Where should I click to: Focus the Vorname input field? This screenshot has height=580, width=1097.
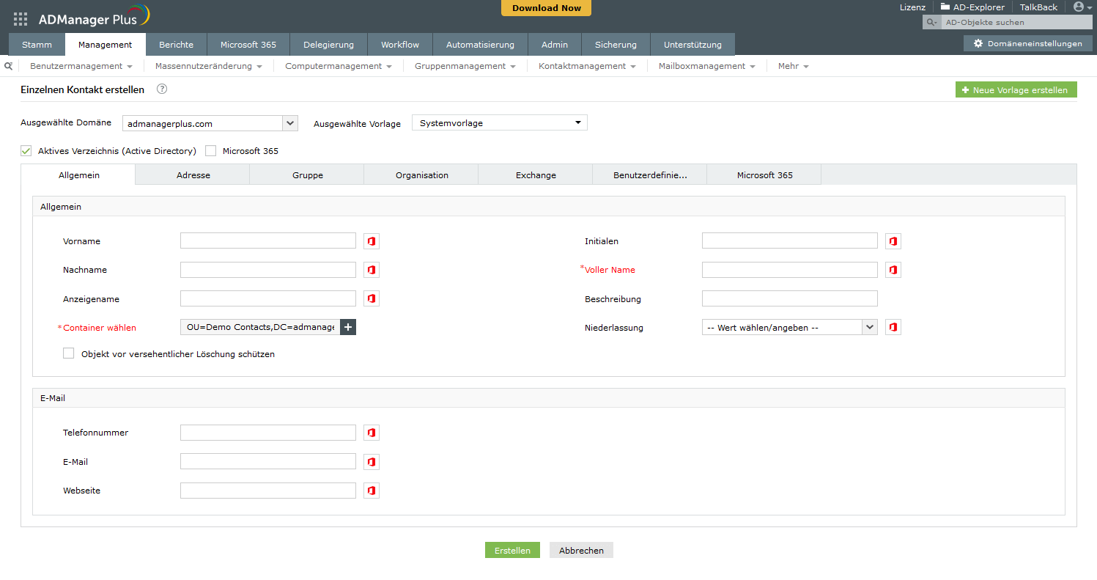point(268,241)
